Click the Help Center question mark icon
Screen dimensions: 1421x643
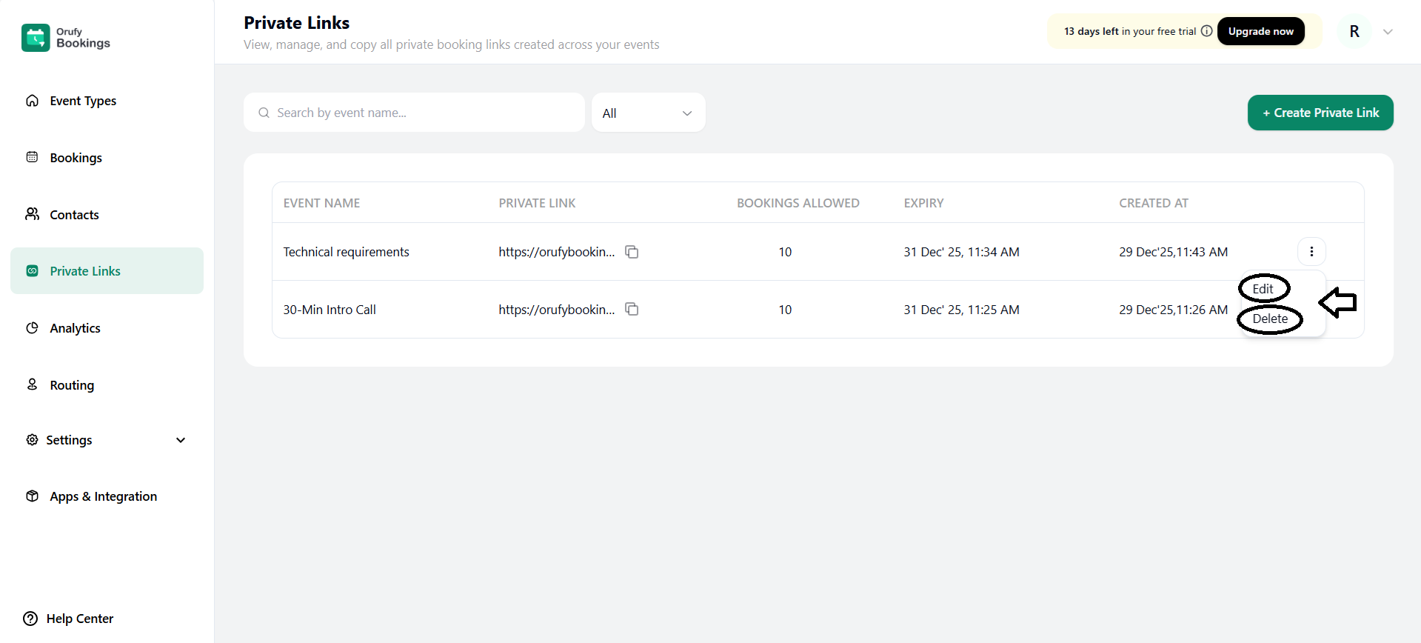click(x=30, y=619)
